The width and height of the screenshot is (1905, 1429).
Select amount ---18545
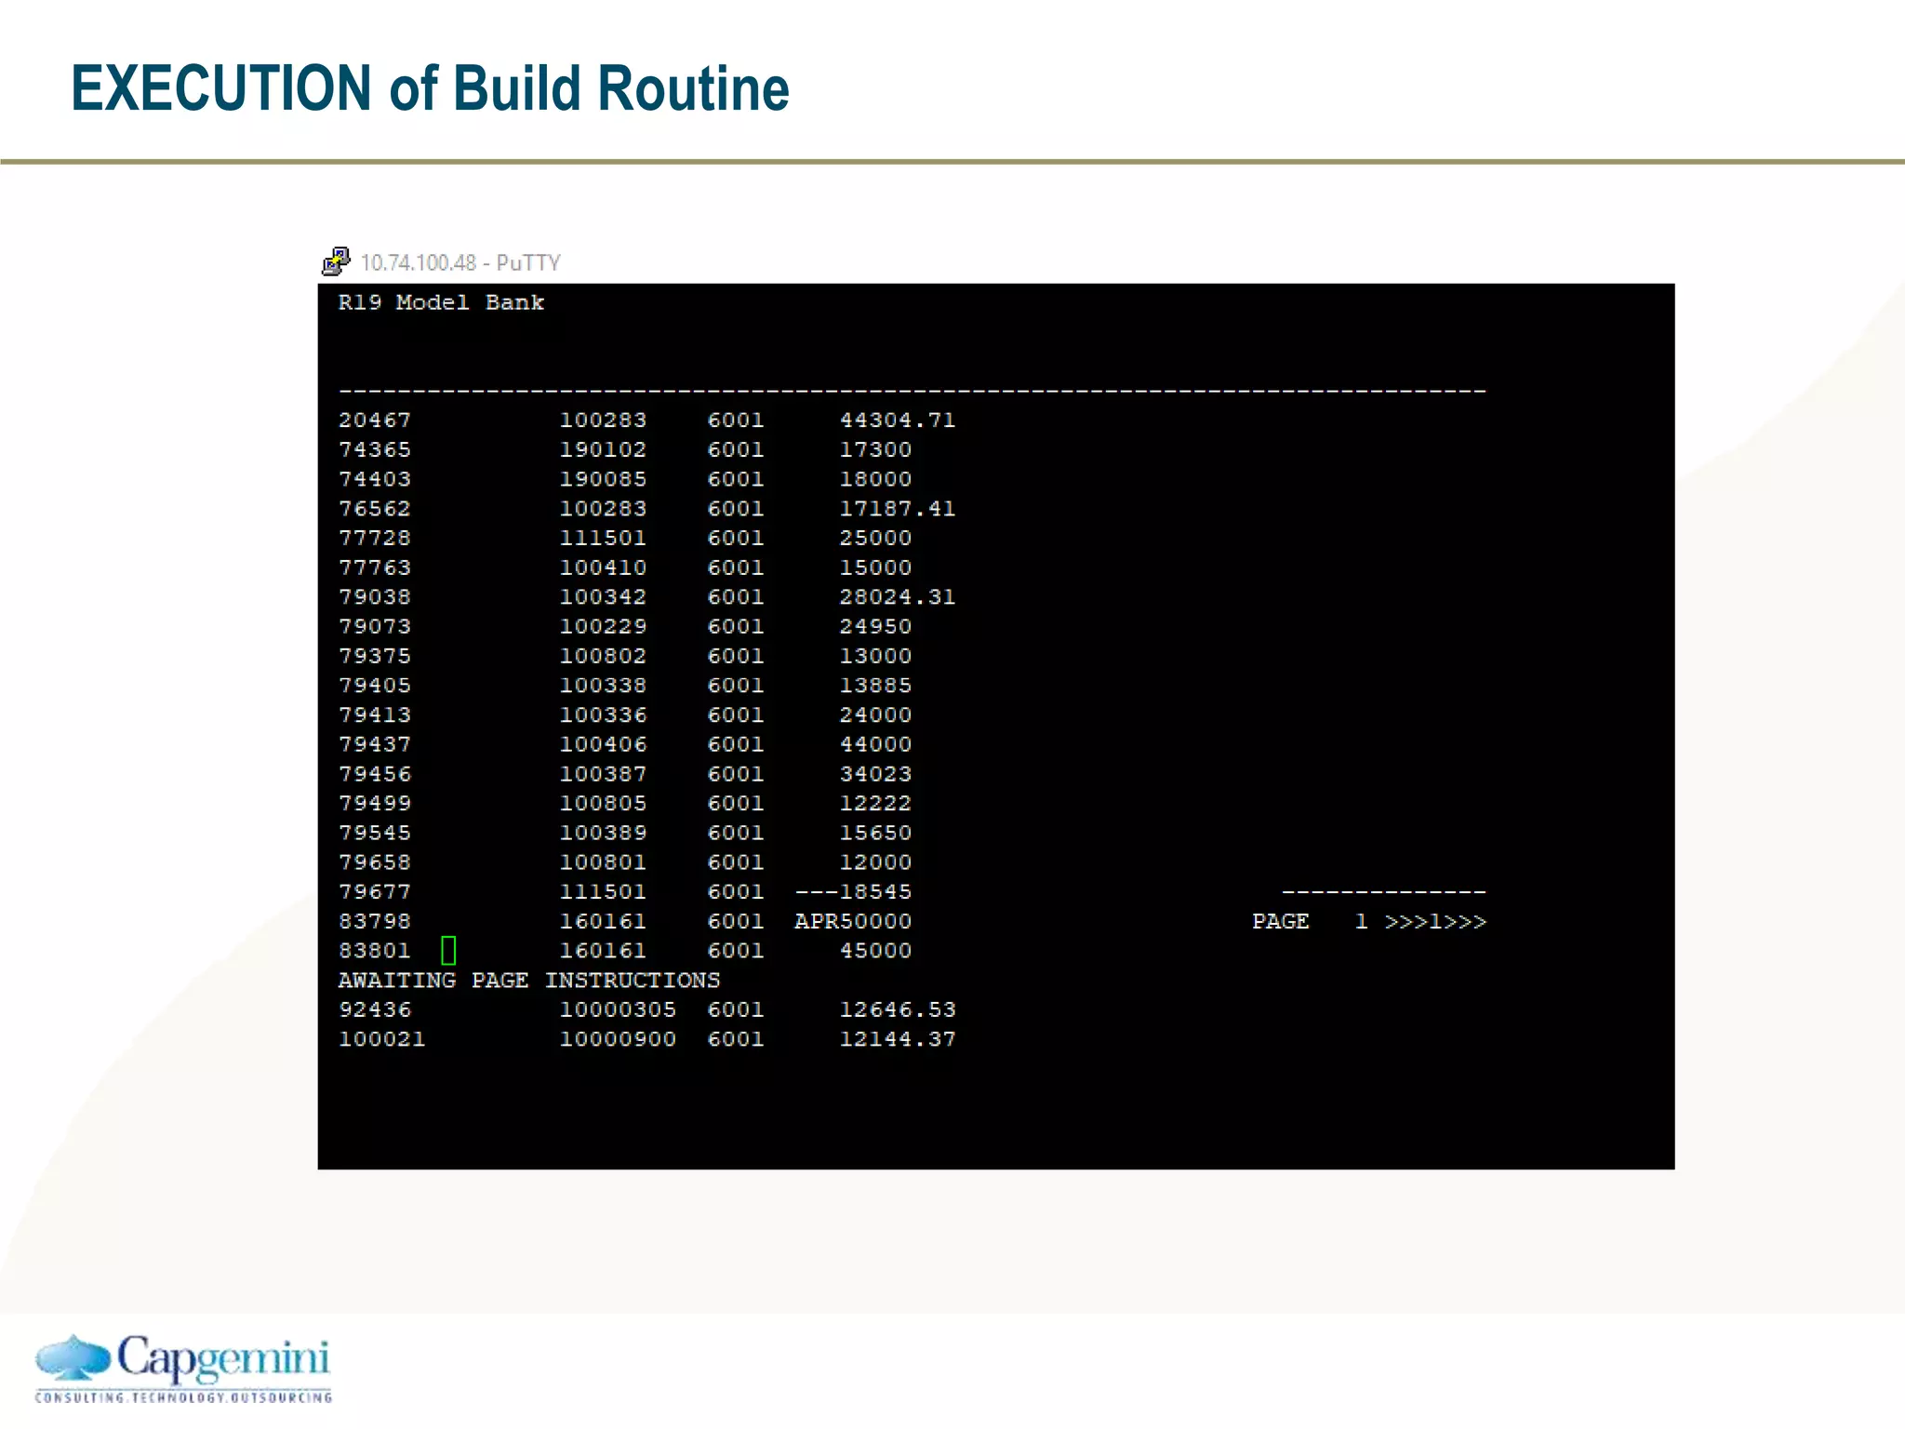[853, 892]
